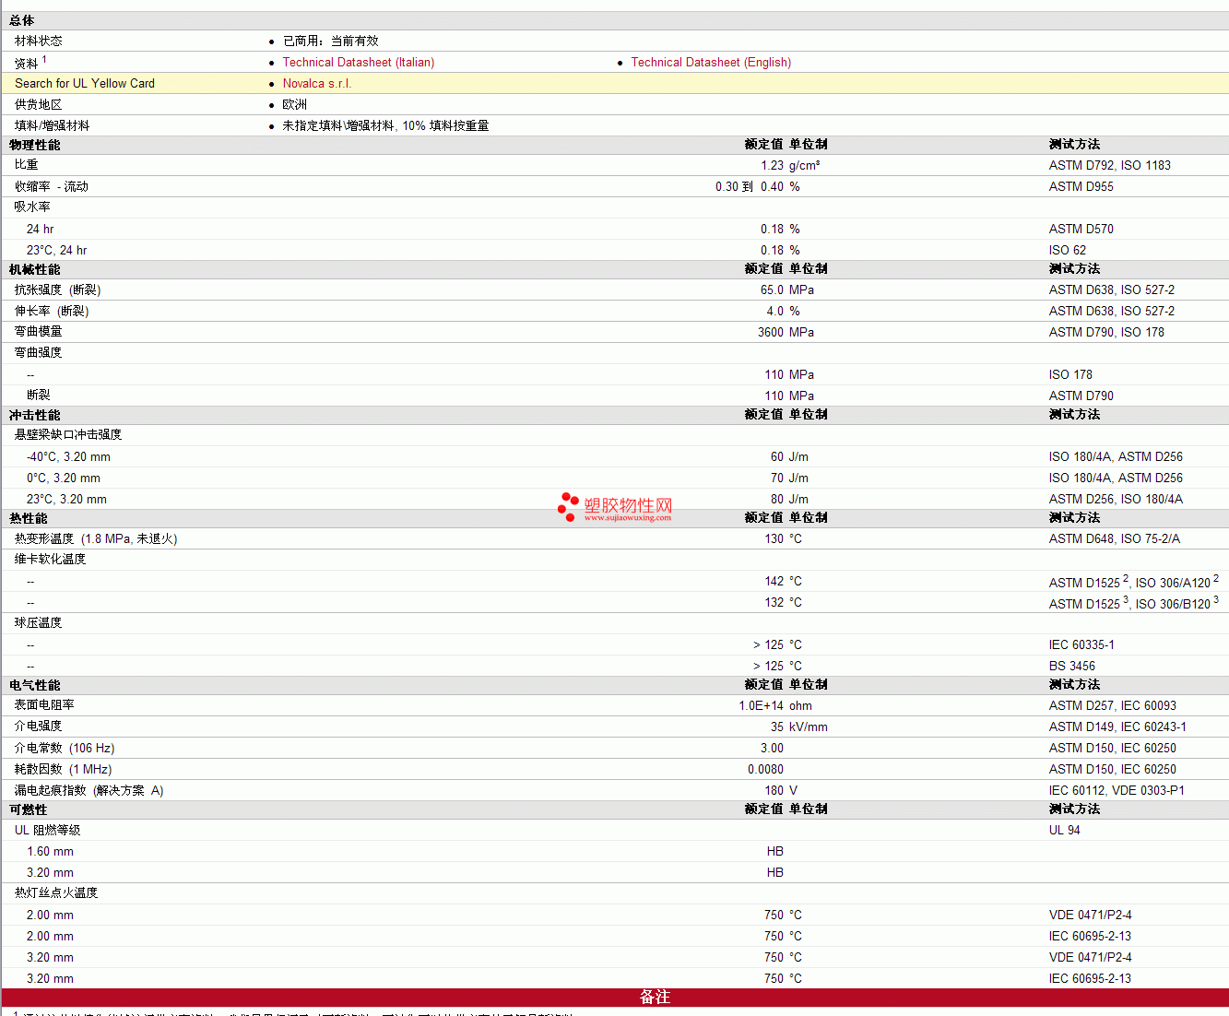Select the supply region value '欧洲'
The image size is (1229, 1016).
click(295, 105)
